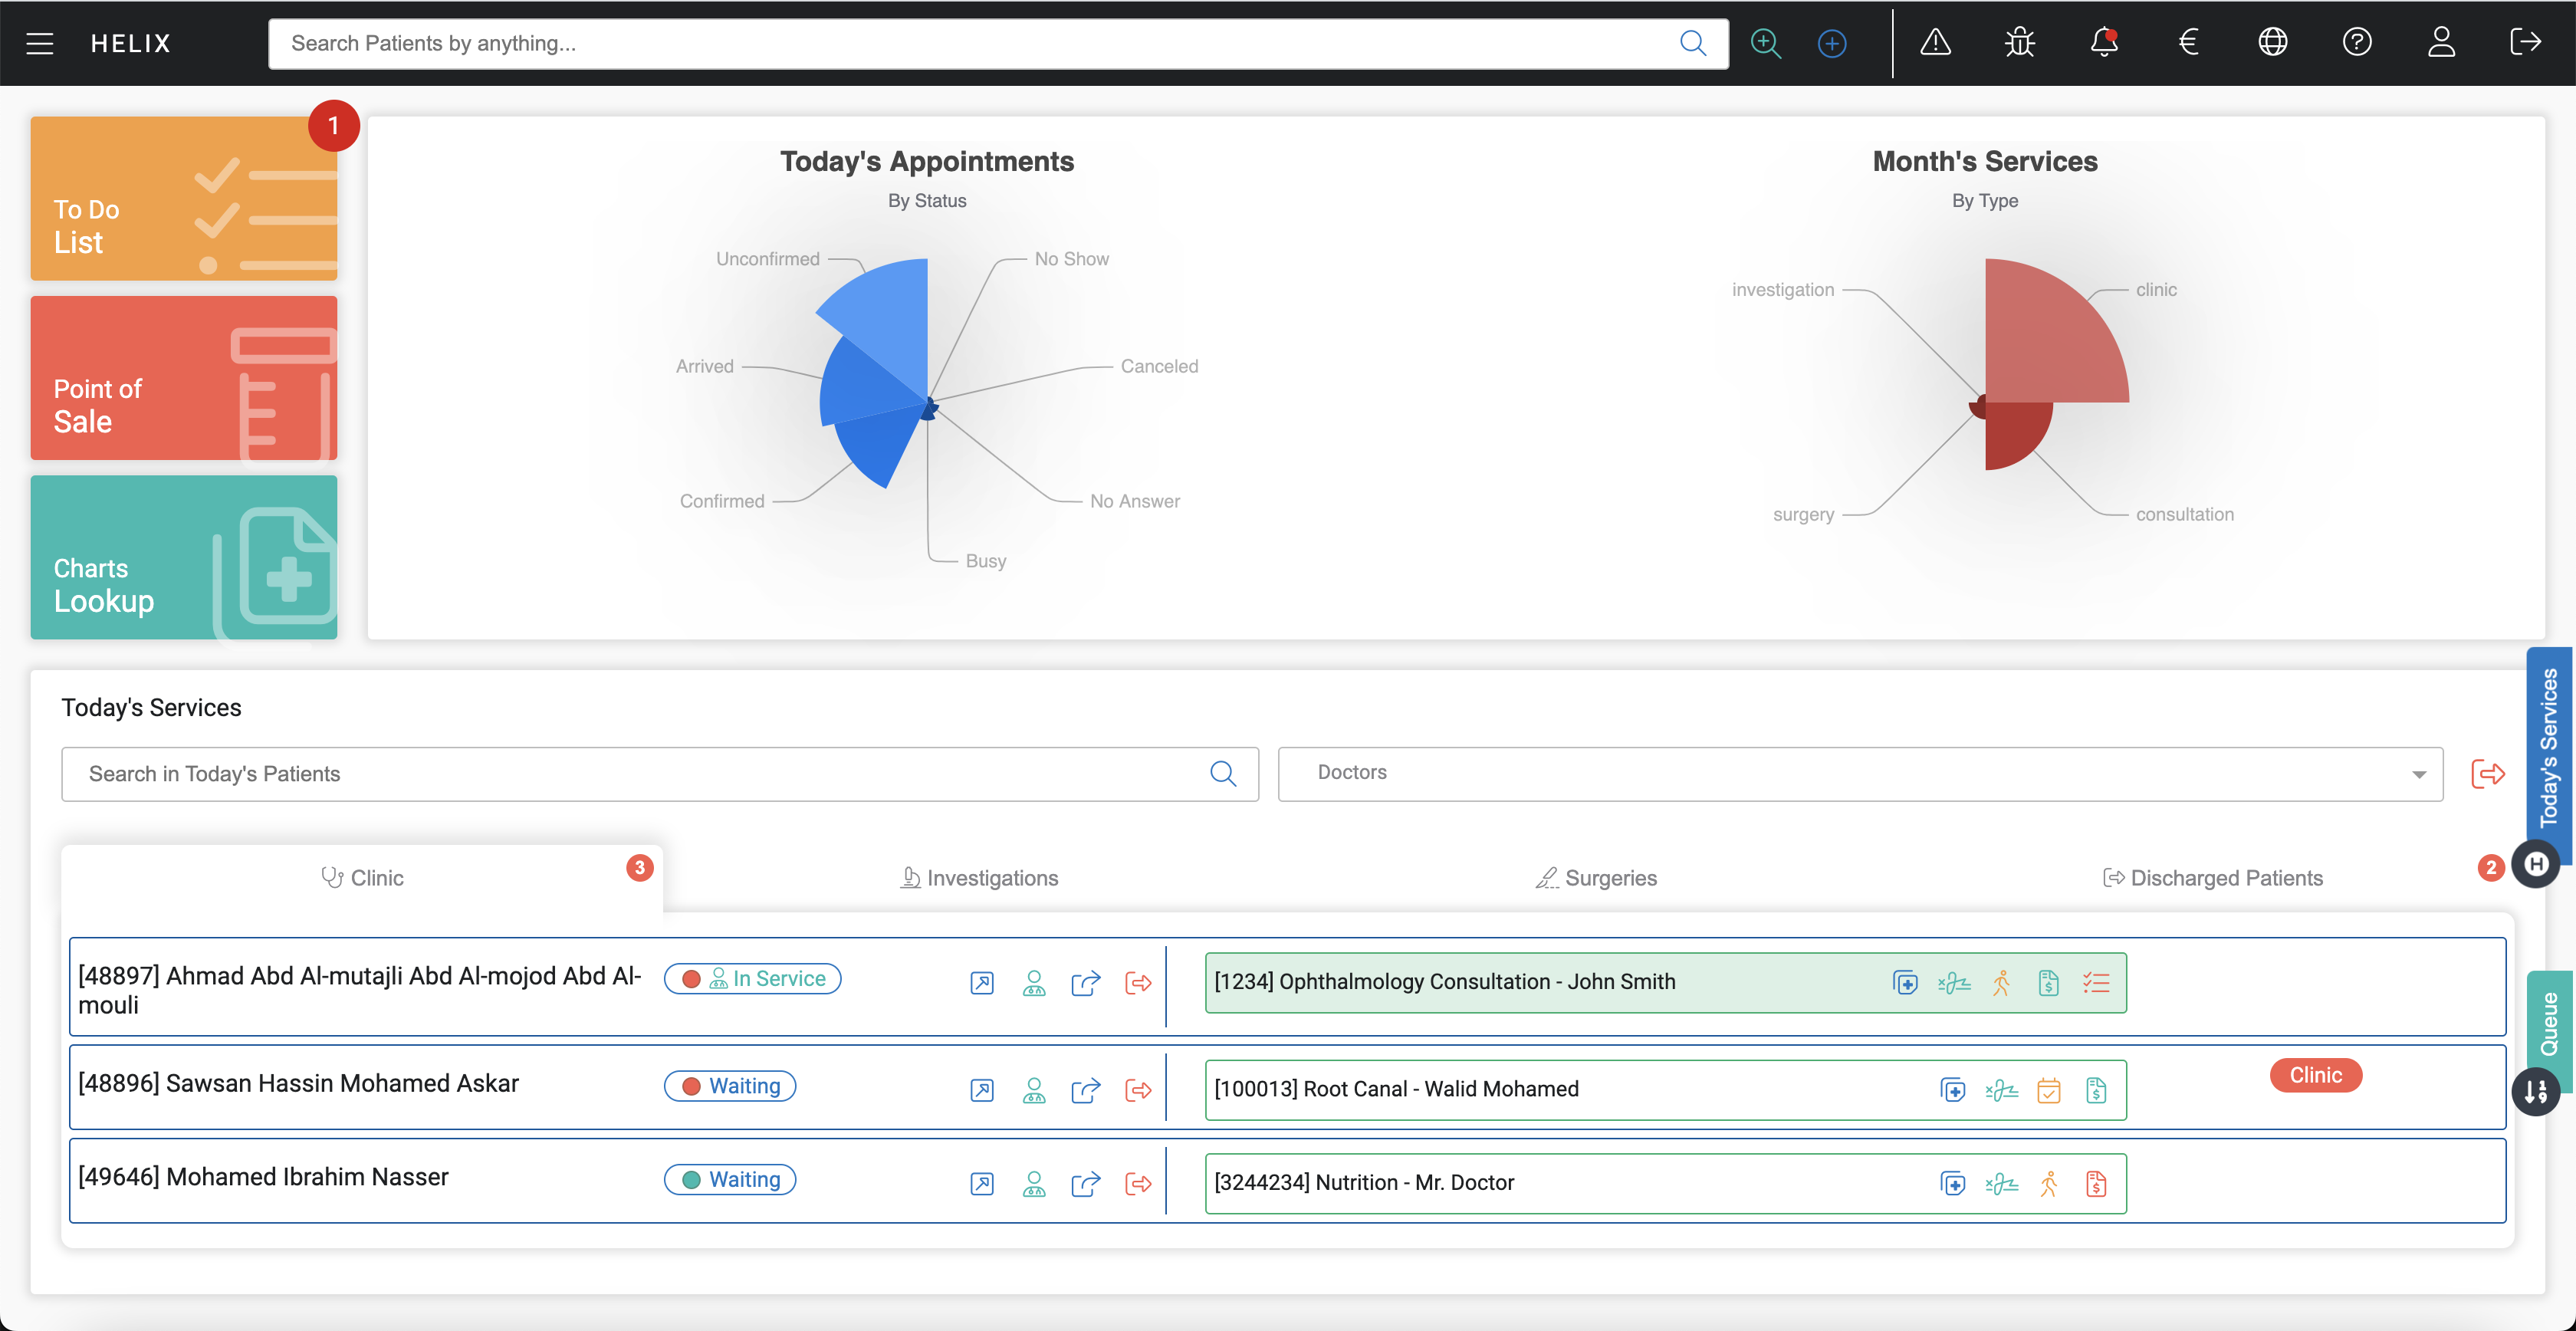Click walking person icon on Ophthalmology Consultation
This screenshot has width=2576, height=1331.
point(2001,983)
